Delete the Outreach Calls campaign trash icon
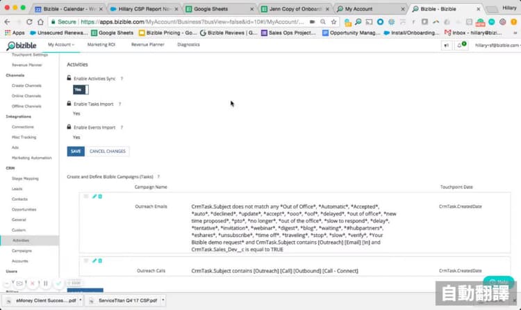 click(100, 261)
